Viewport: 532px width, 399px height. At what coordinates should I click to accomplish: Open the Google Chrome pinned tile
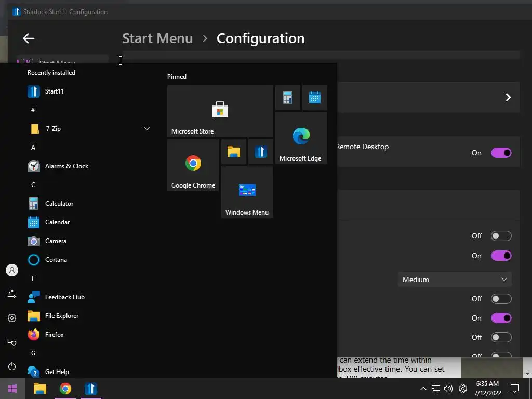pos(193,165)
